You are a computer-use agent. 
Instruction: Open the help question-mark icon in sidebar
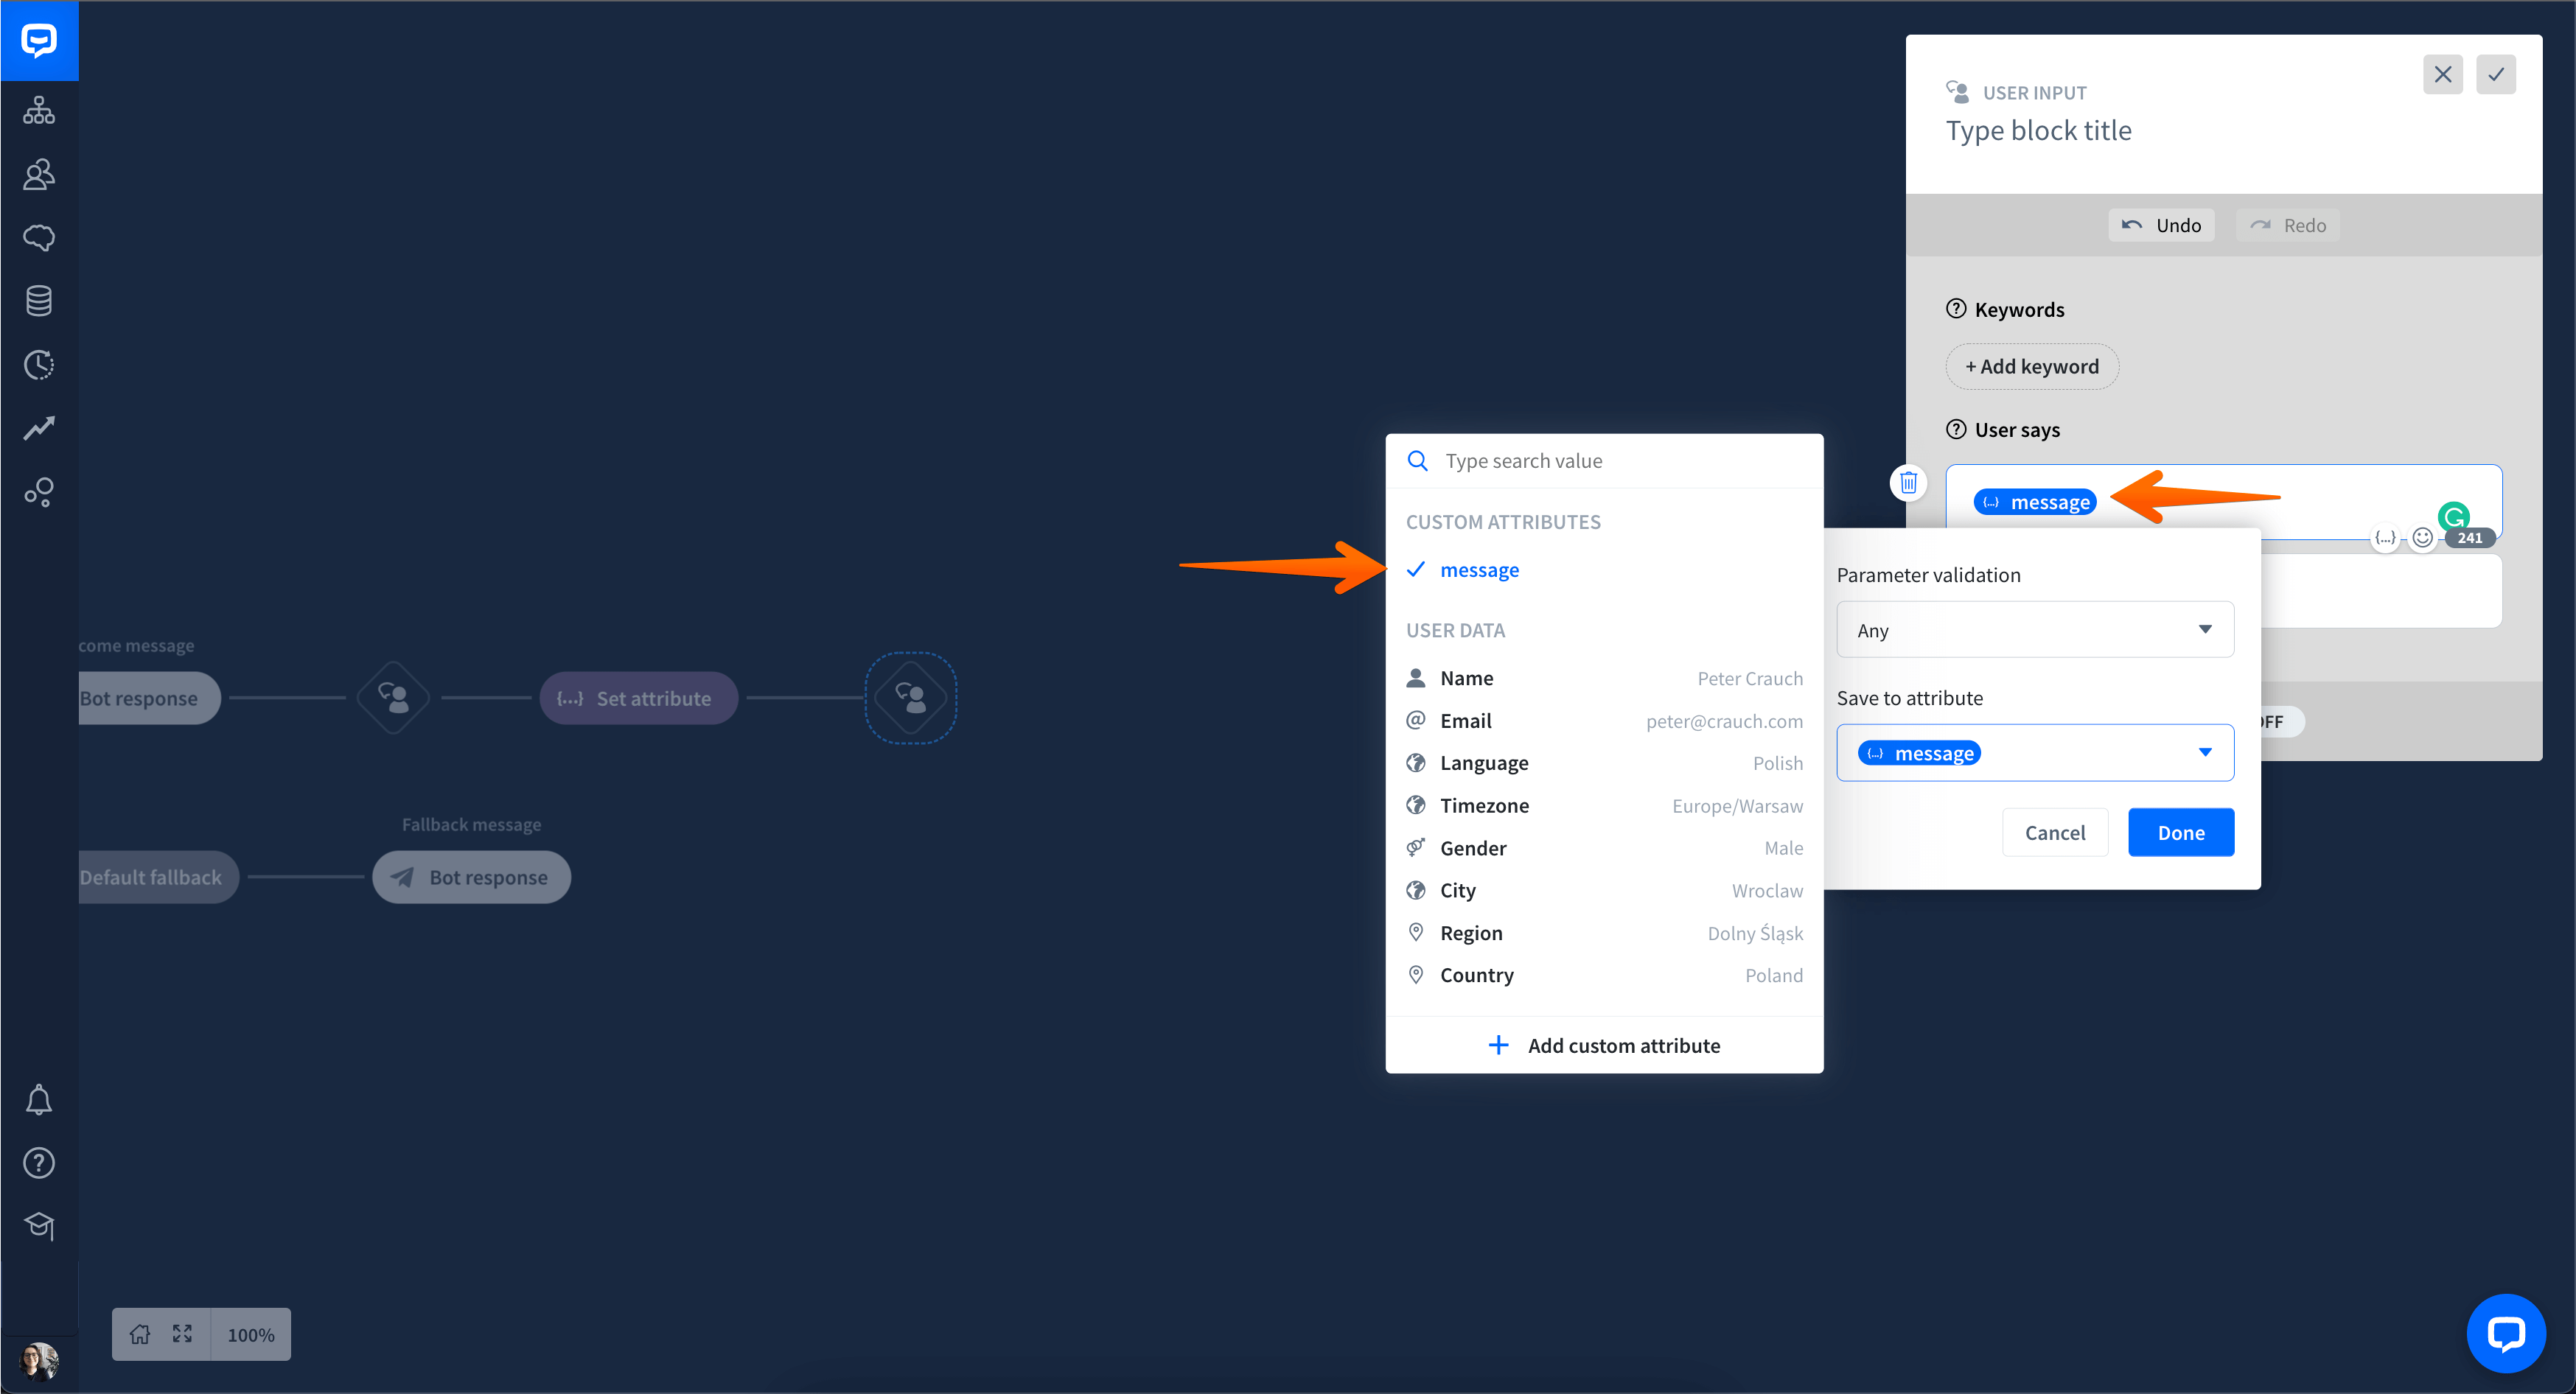click(x=39, y=1163)
